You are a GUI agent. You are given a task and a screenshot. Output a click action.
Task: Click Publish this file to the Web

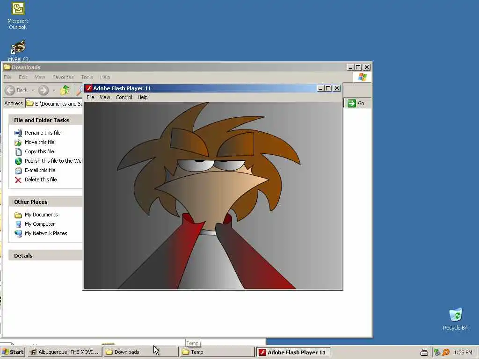53,161
